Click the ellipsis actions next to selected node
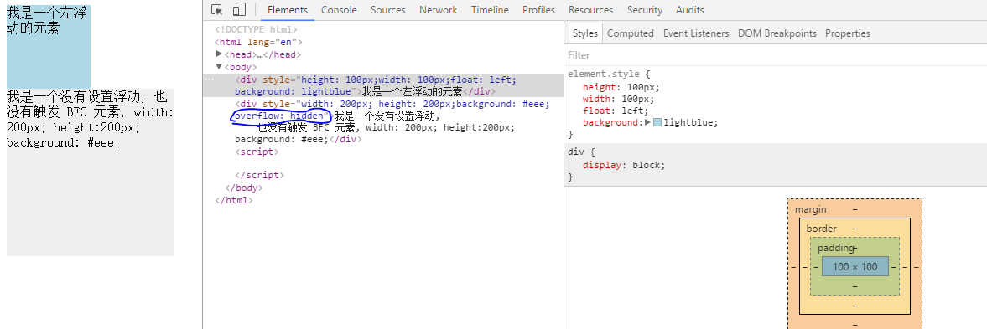Image resolution: width=987 pixels, height=329 pixels. [210, 80]
